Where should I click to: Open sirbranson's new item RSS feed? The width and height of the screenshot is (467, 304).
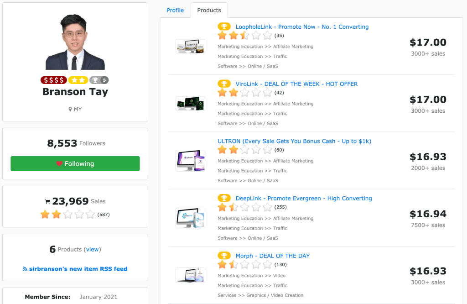(x=75, y=269)
